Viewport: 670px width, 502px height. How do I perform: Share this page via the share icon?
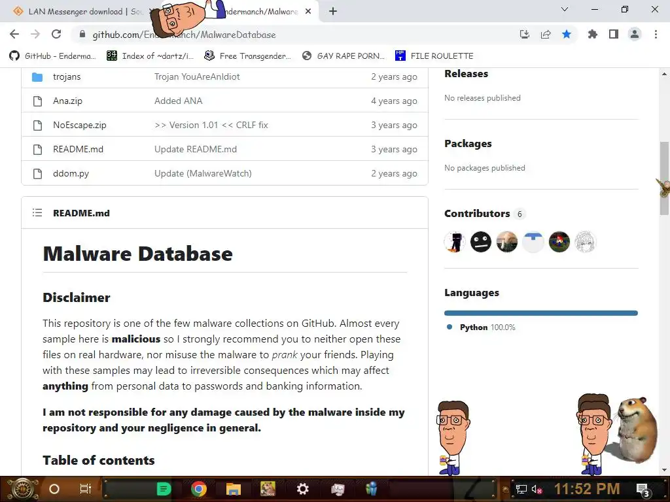click(x=546, y=34)
